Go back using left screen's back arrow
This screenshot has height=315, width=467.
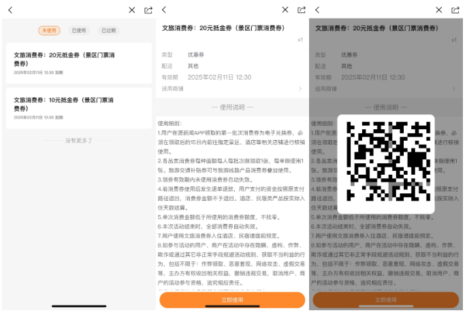(10, 10)
